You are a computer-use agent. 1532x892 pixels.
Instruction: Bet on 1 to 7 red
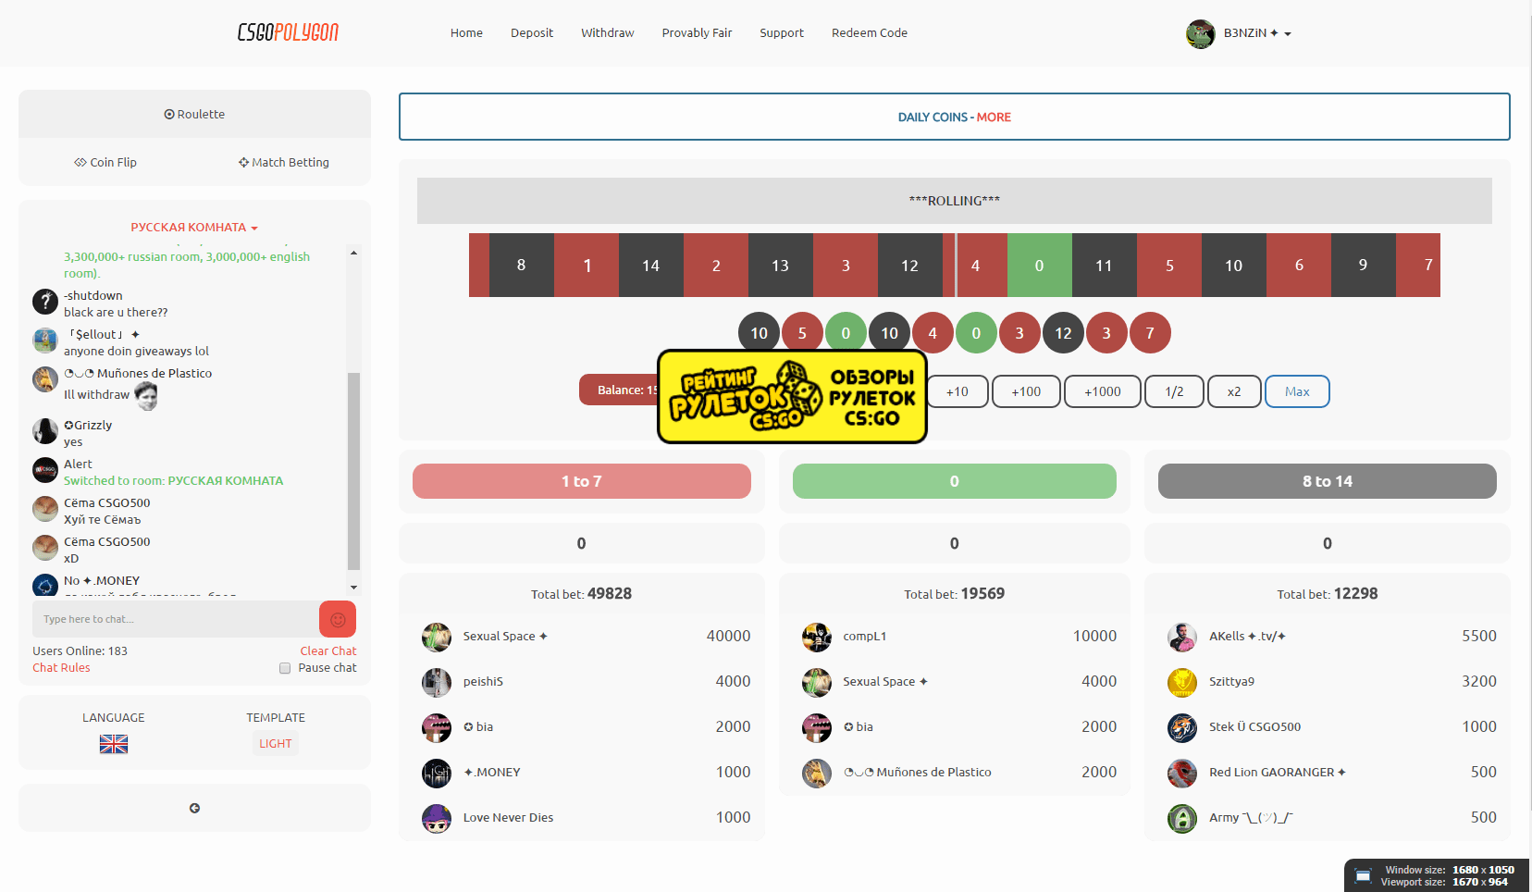(582, 481)
